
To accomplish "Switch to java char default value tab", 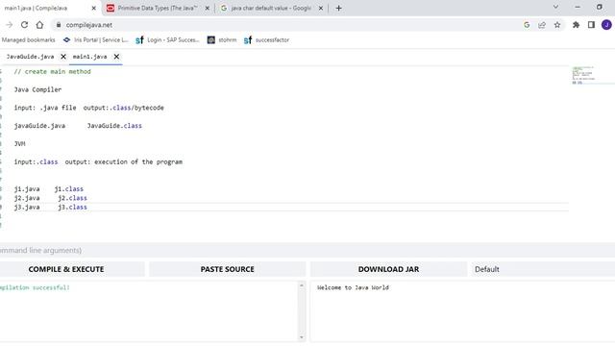I will [271, 8].
